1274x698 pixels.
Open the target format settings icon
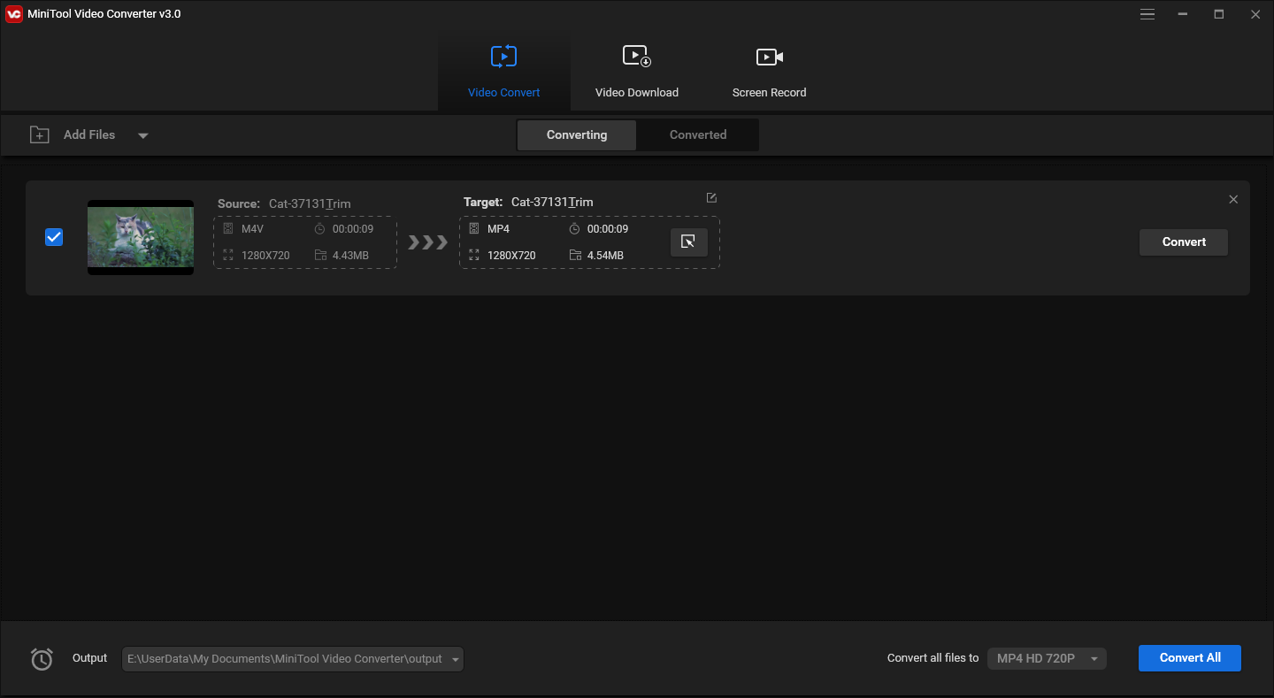689,242
